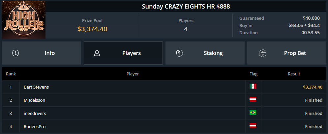The width and height of the screenshot is (328, 134).
Task: Click the Info circle icon
Action: 15,53
